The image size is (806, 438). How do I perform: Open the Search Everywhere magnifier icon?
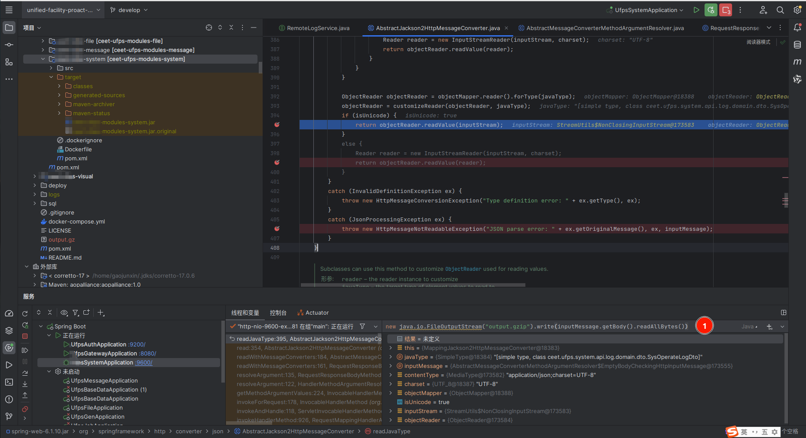point(780,10)
